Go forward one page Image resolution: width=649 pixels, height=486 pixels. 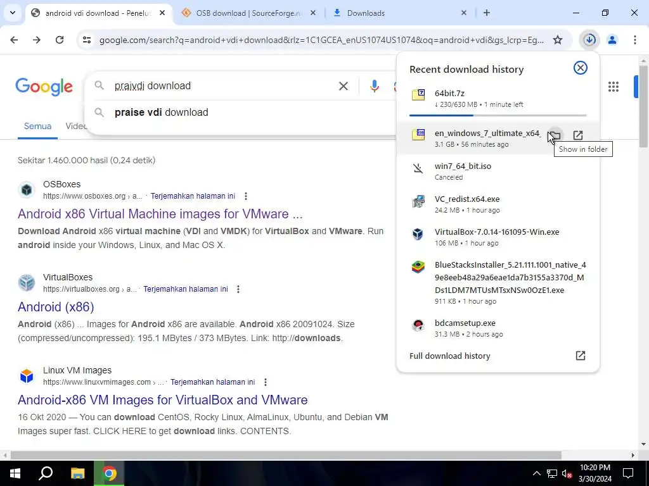click(x=37, y=40)
